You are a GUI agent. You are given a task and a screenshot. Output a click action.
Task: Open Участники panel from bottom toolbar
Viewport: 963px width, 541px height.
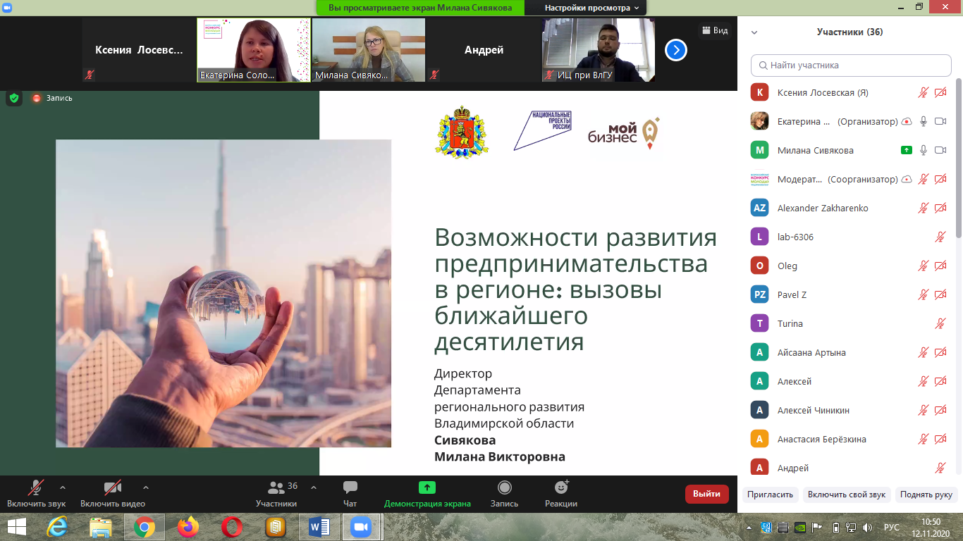click(276, 493)
